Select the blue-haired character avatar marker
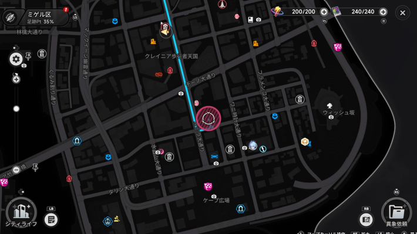Image resolution: width=417 pixels, height=234 pixels. 253,145
